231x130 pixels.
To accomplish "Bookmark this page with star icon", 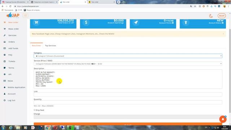I will tap(195, 6).
